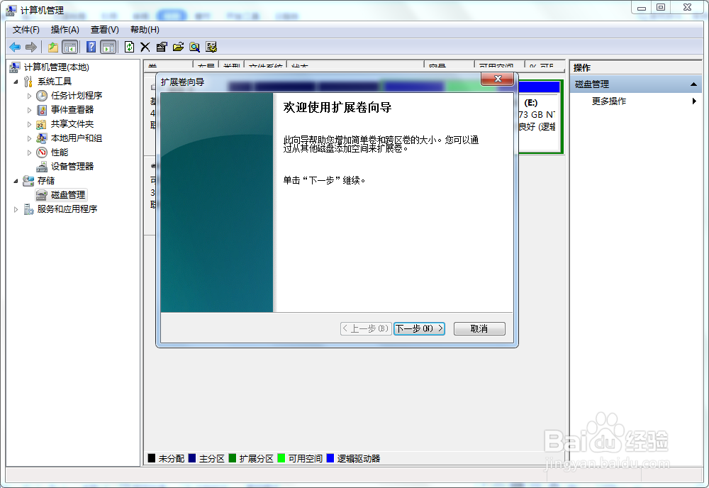Screen dimensions: 709x488
Task: Open the 操作(A) menu
Action: (65, 30)
